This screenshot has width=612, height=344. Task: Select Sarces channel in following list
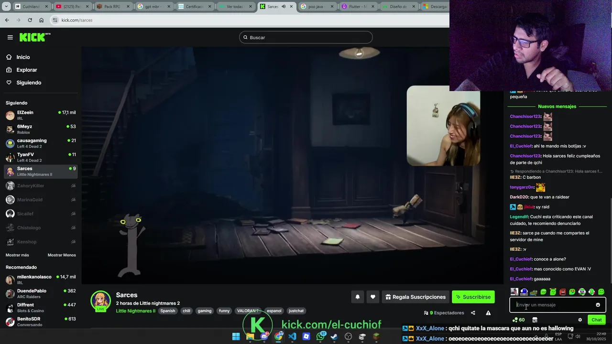point(41,171)
